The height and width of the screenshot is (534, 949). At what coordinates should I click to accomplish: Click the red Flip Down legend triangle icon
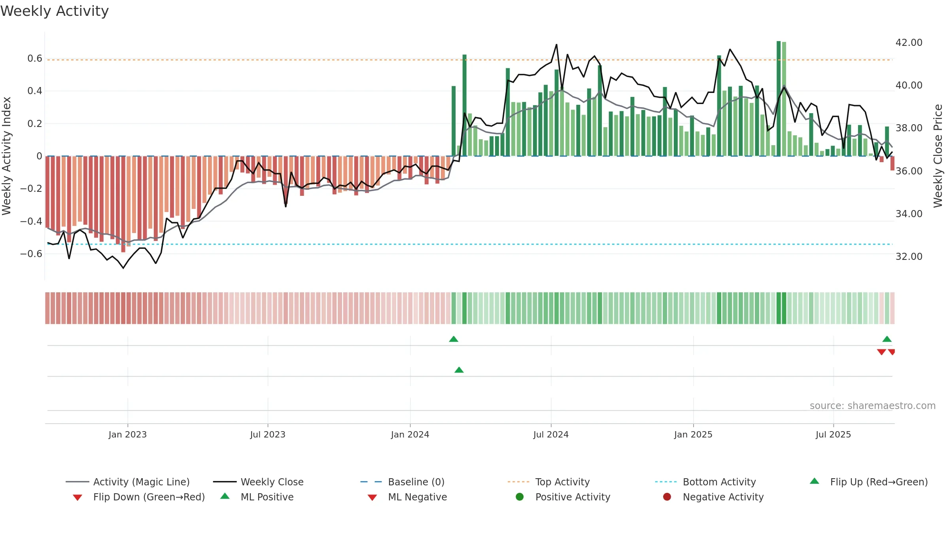78,498
